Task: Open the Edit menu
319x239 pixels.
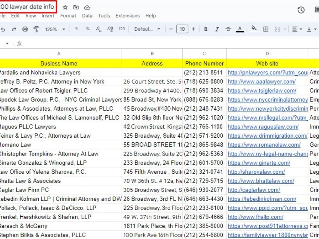Action: (15, 16)
